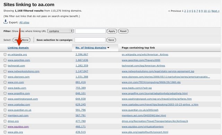Click the 2,596,867 linking domains count
This screenshot has height=135, width=222.
click(x=82, y=54)
